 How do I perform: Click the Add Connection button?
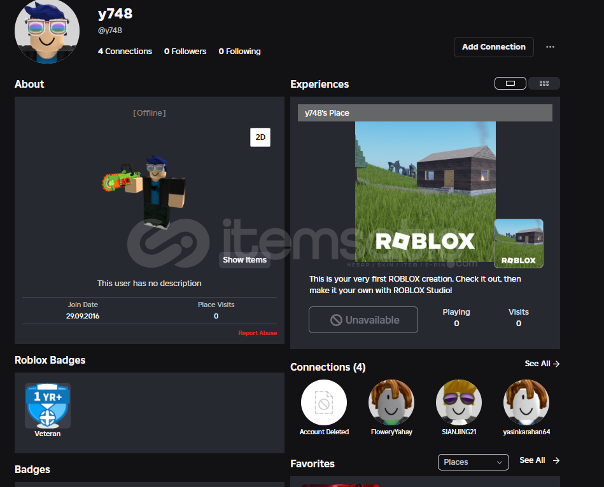pyautogui.click(x=493, y=47)
